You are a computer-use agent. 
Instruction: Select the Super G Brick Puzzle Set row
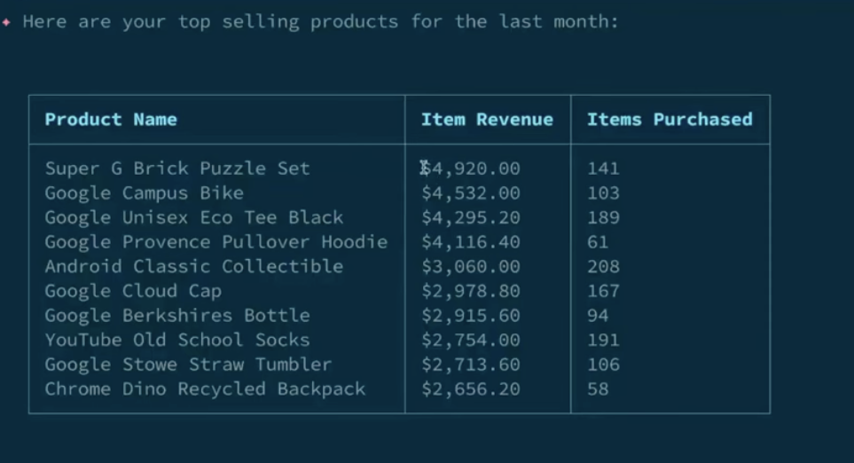tap(177, 169)
